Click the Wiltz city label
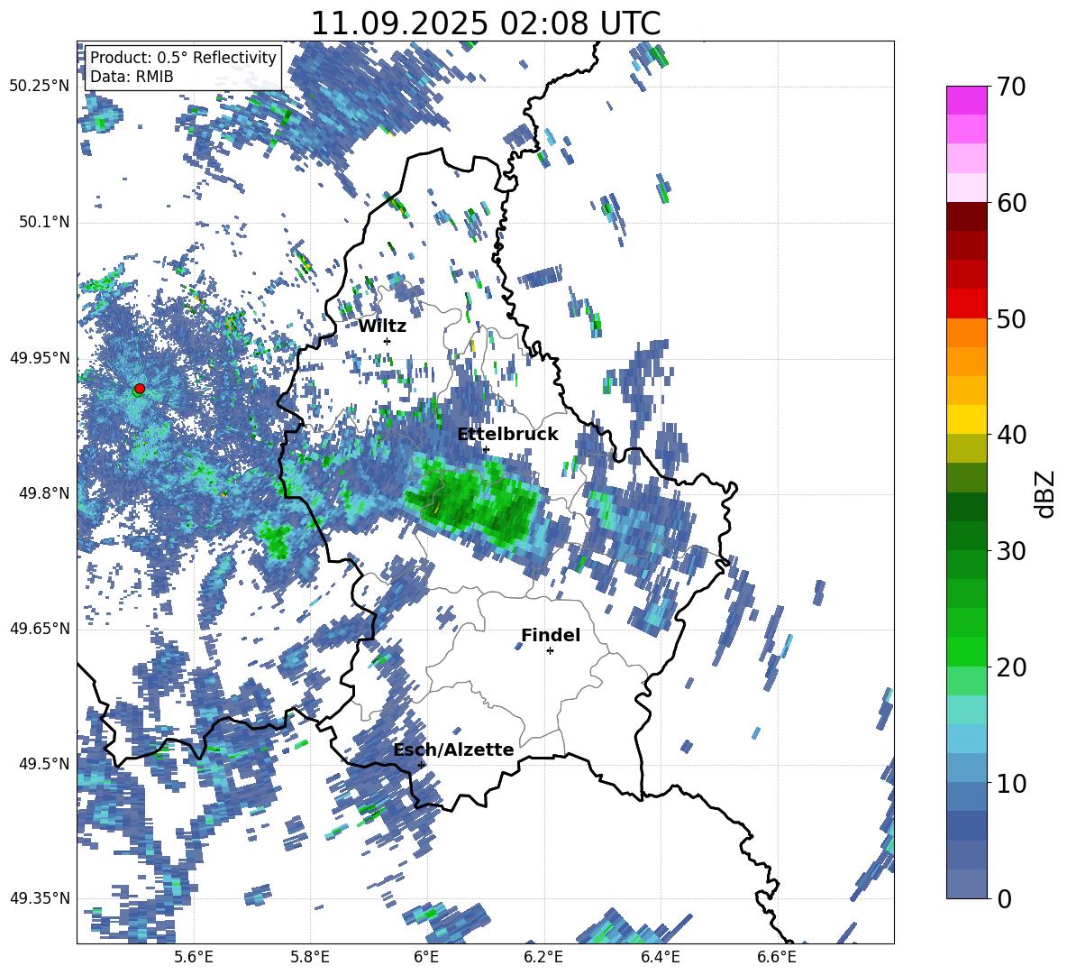 tap(382, 327)
